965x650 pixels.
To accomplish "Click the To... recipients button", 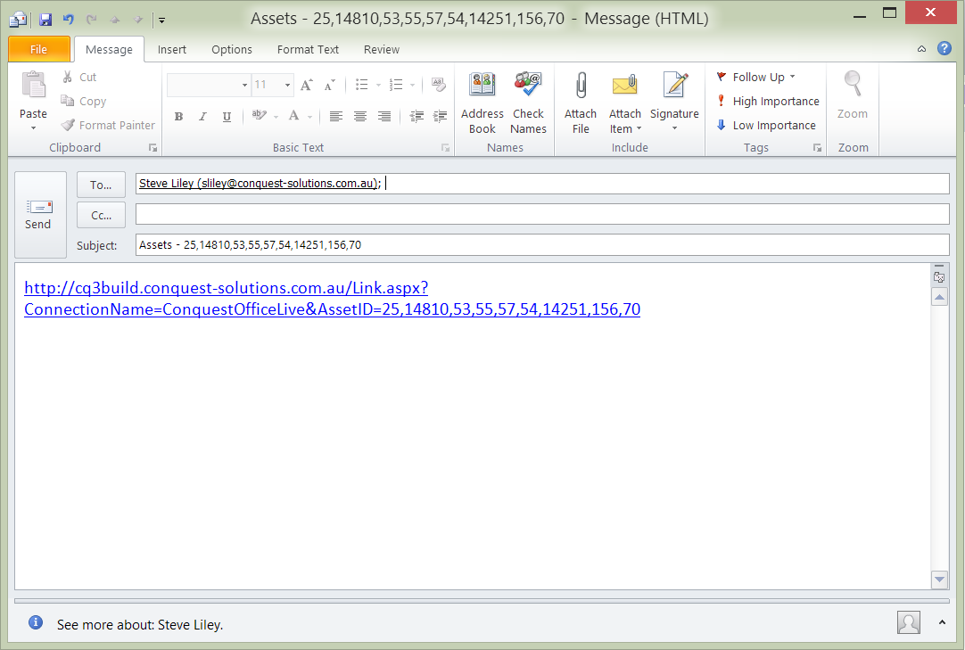I will coord(101,185).
